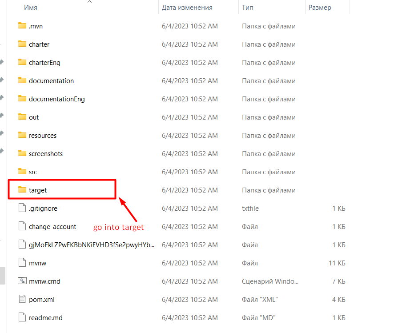Sort by Дата изменения column header
The width and height of the screenshot is (394, 333).
pos(187,8)
